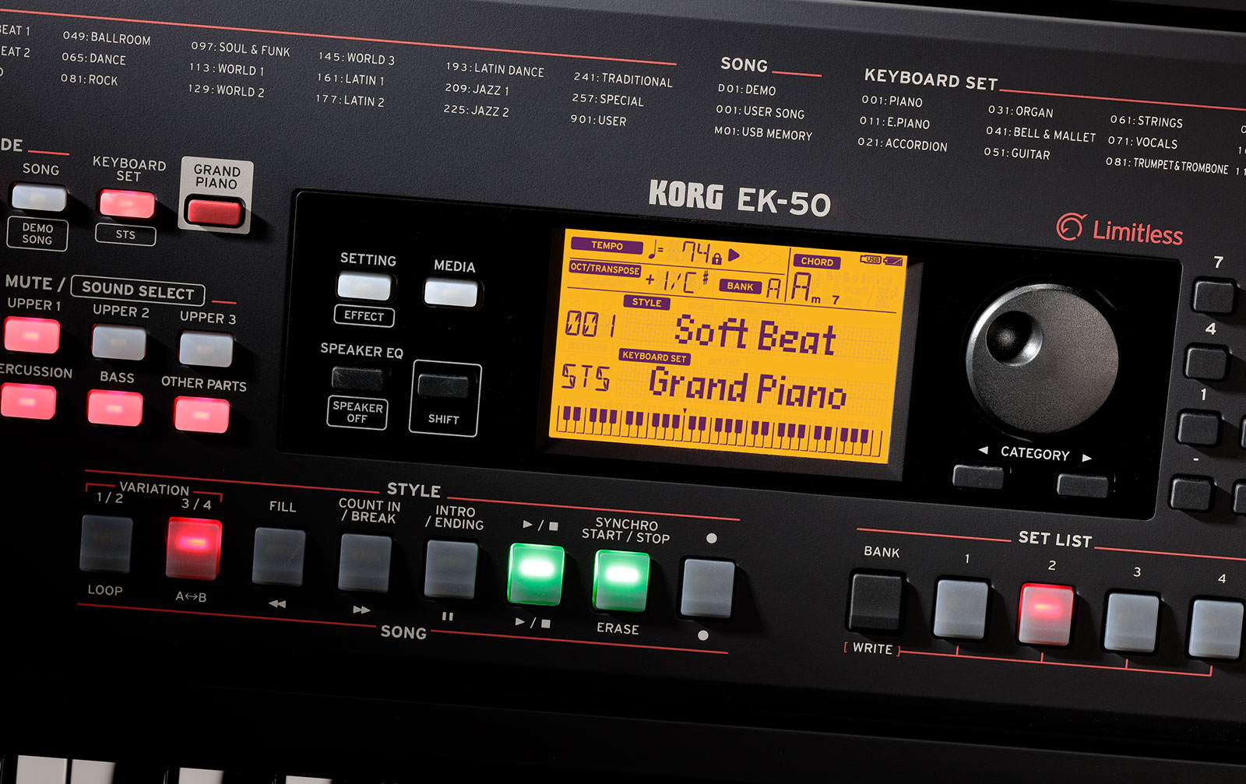
Task: Tap the TEMPO label on the display
Action: tap(607, 246)
